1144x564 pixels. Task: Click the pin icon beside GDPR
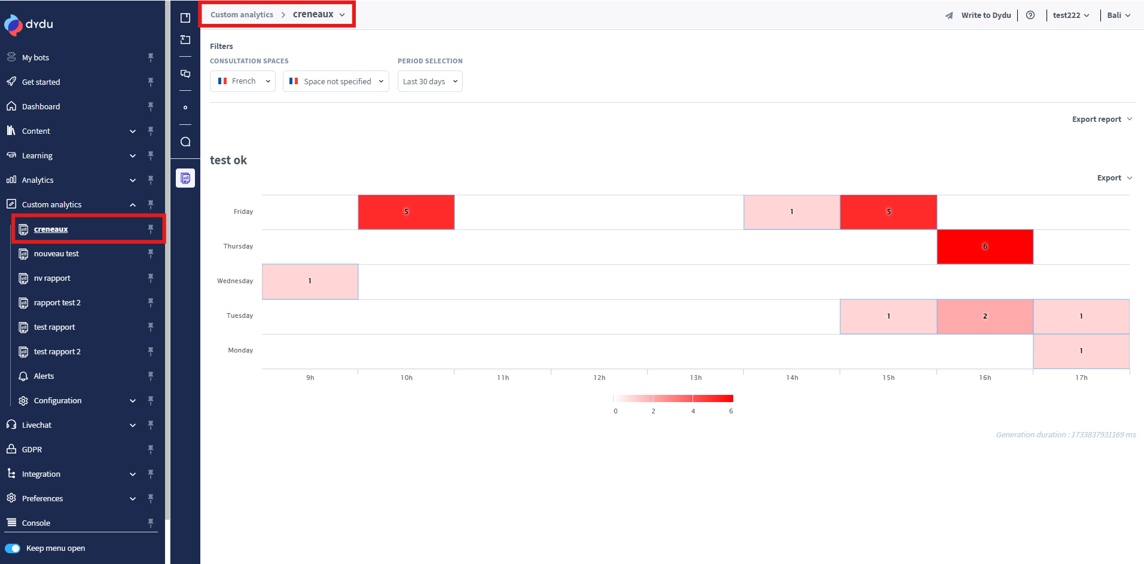click(151, 449)
